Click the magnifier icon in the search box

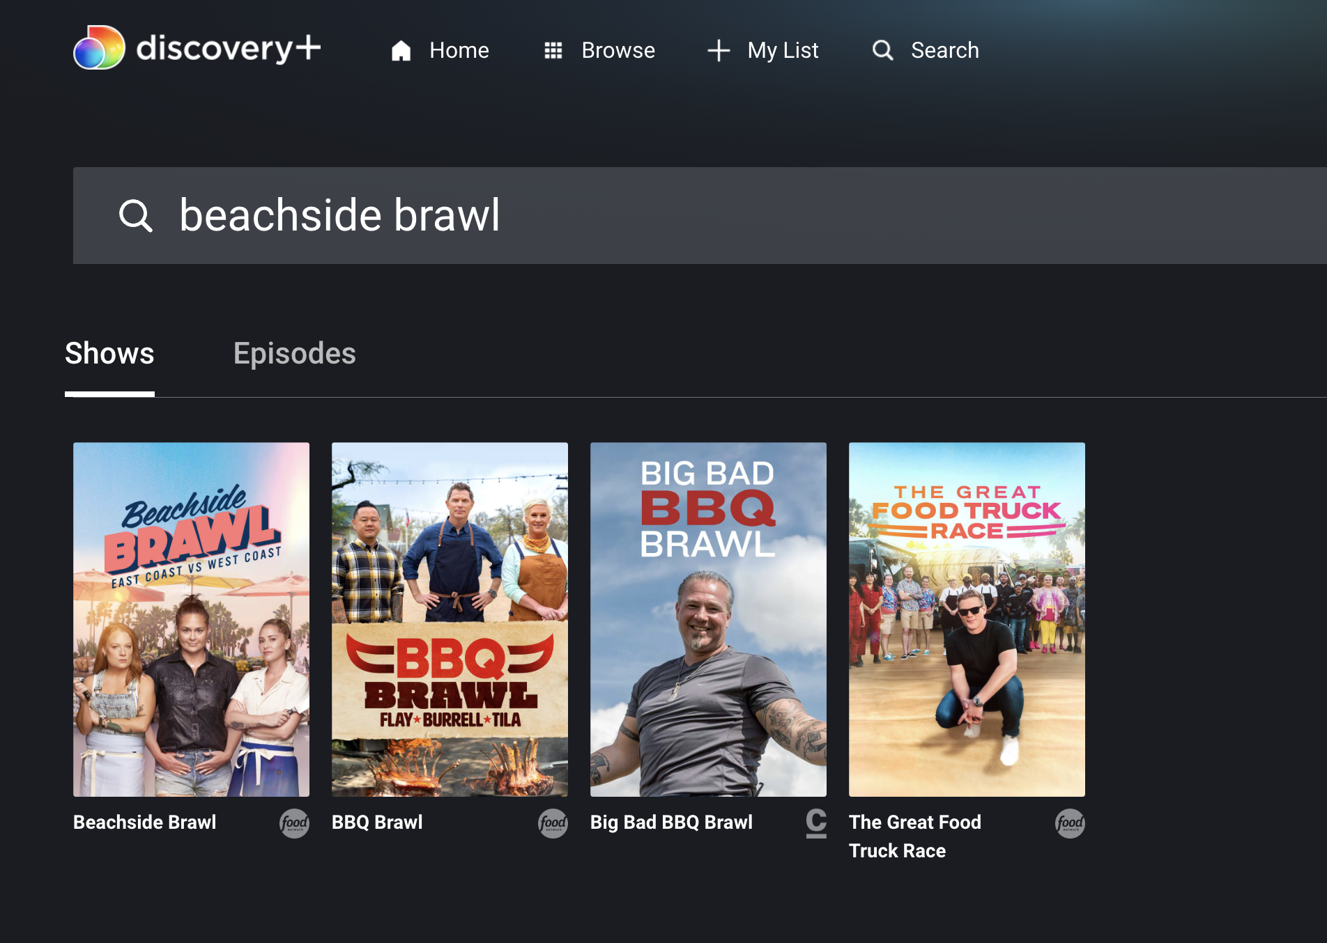tap(136, 215)
